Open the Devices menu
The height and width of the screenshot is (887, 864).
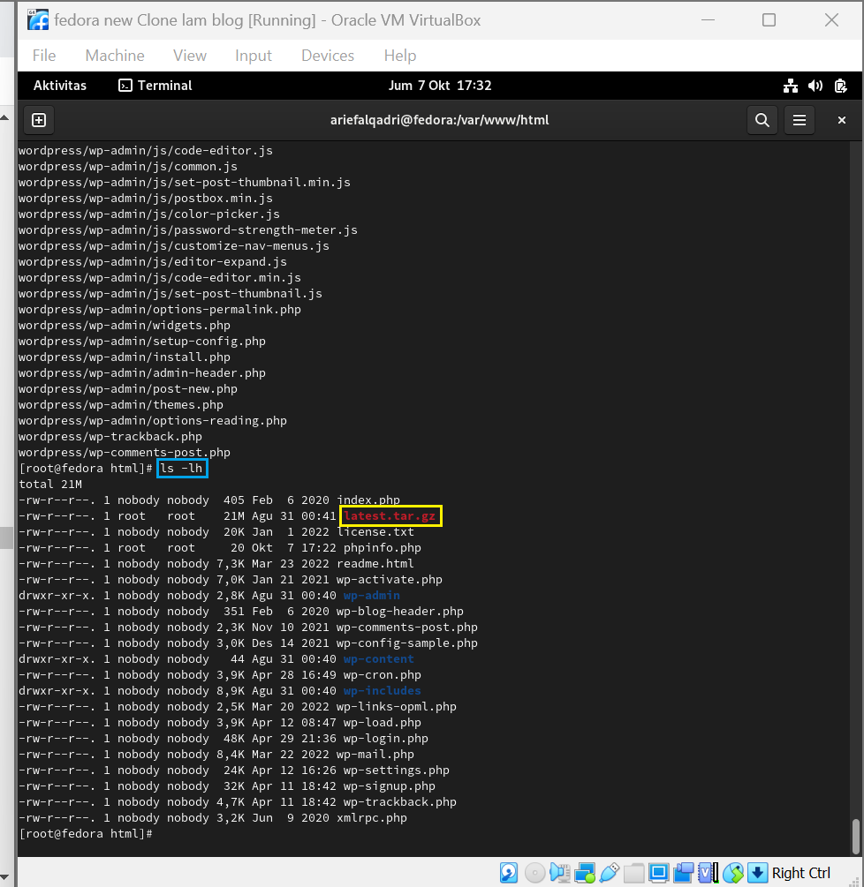328,56
